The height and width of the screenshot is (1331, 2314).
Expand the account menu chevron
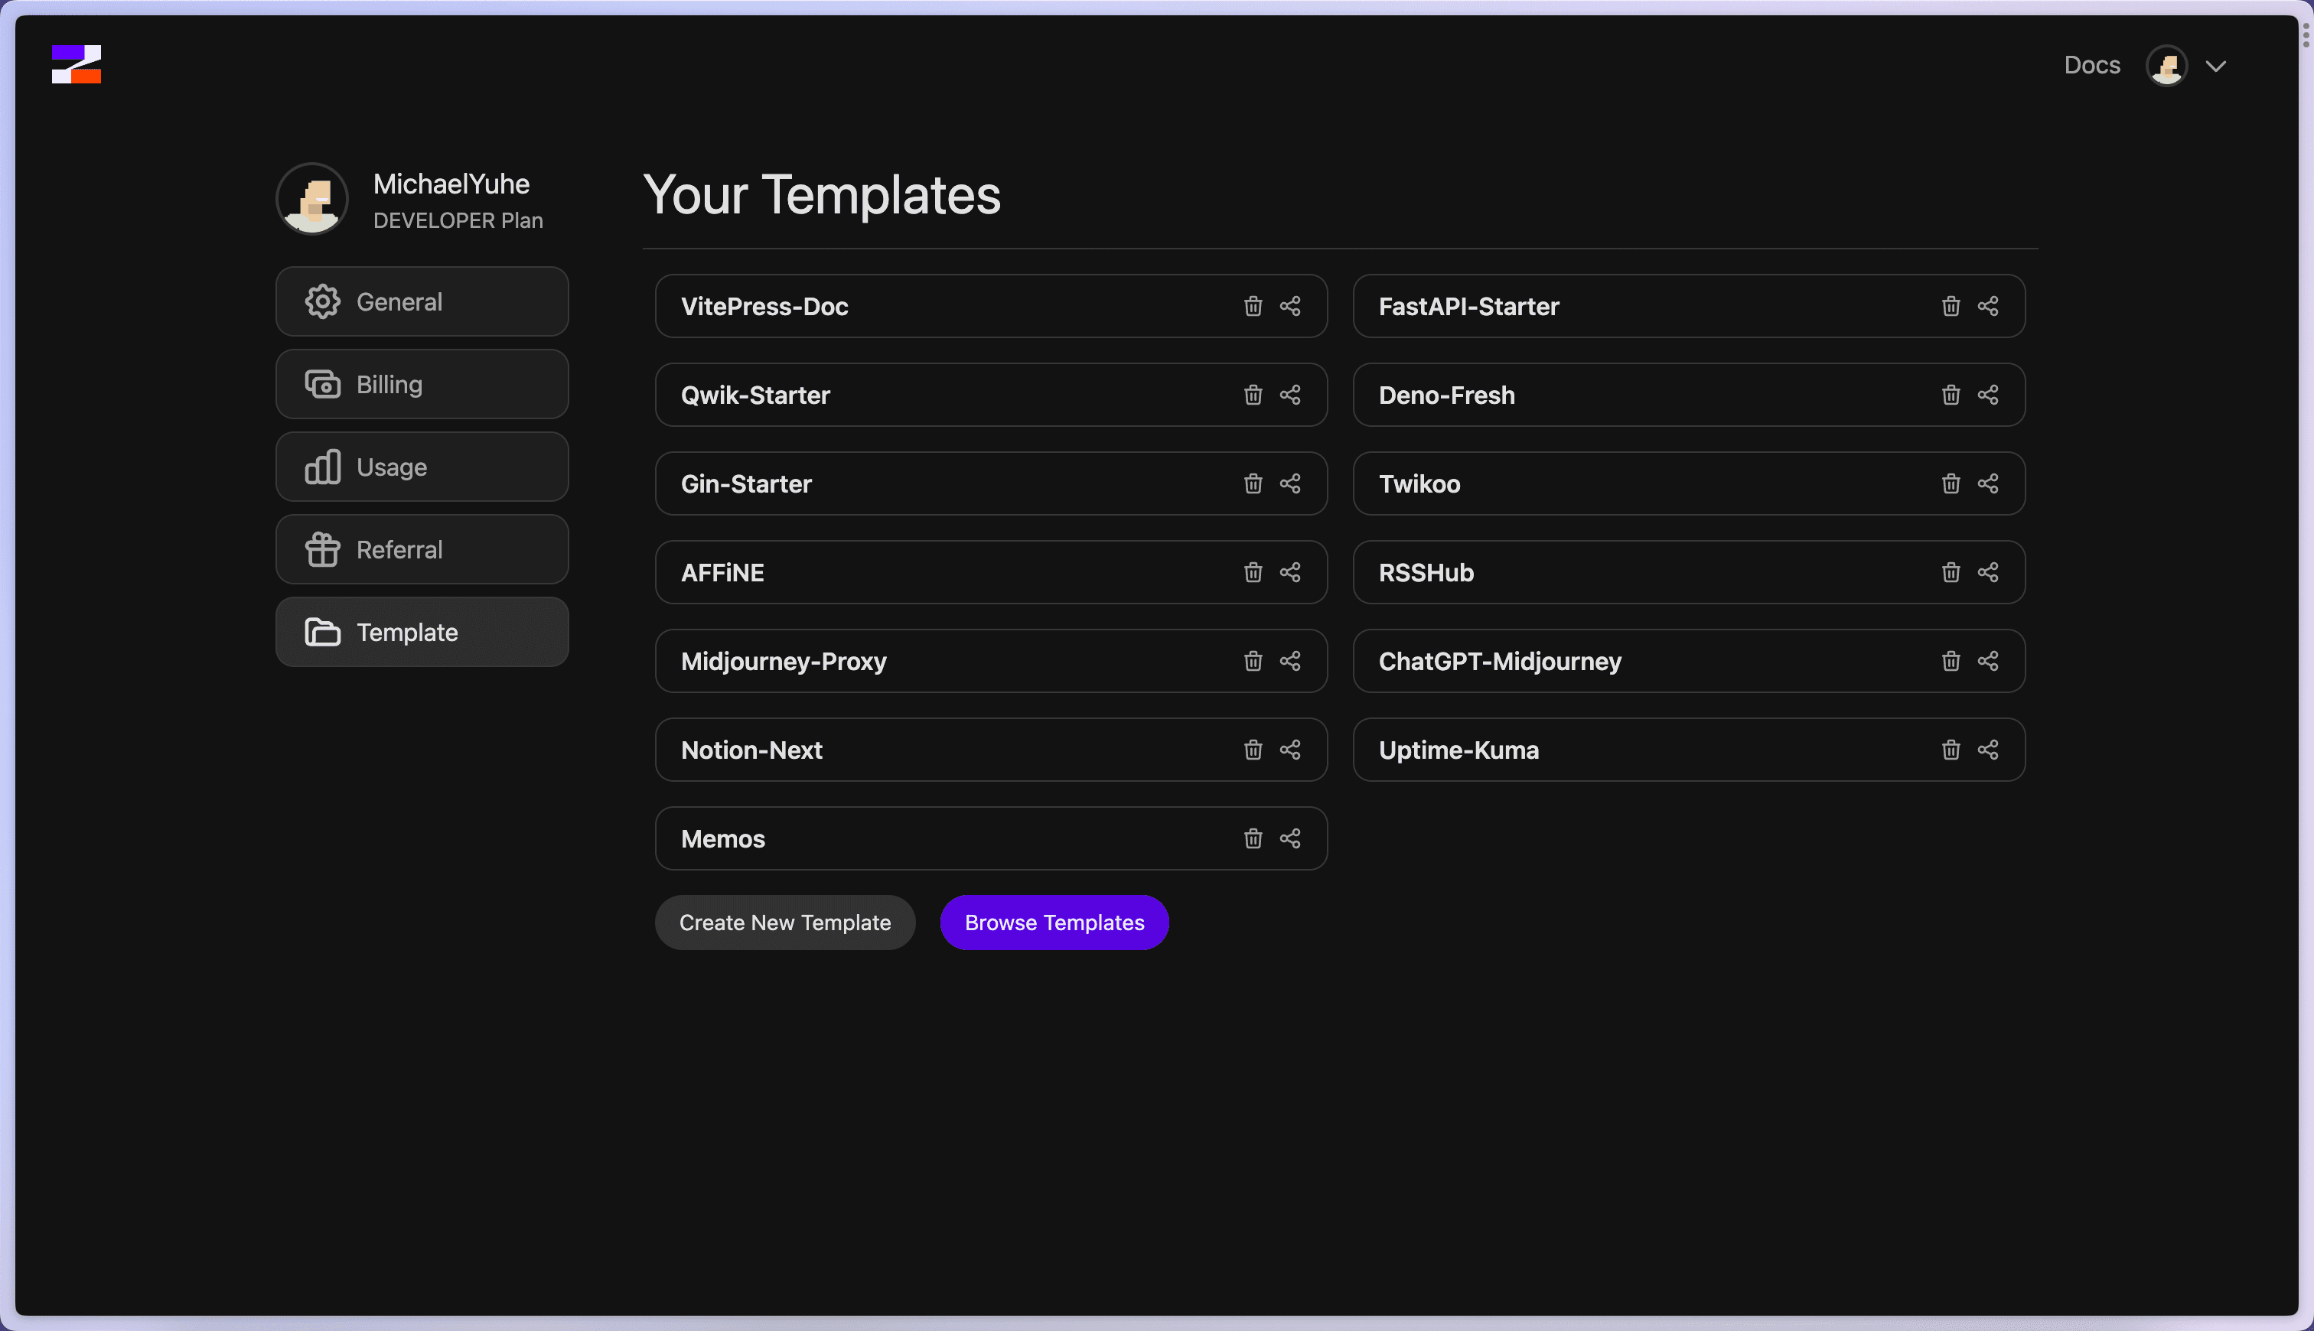click(x=2215, y=66)
